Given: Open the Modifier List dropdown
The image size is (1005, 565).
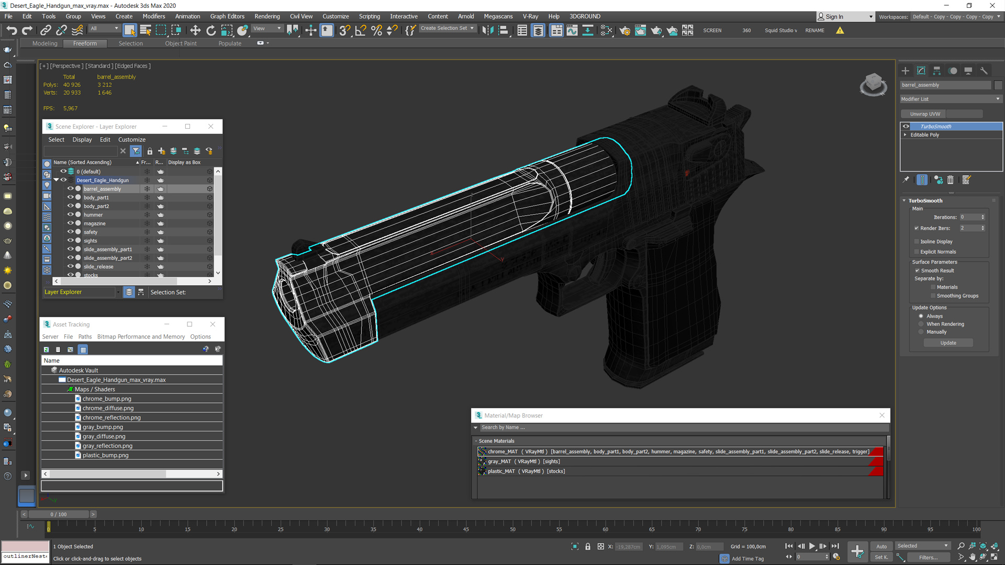Looking at the screenshot, I should (x=951, y=99).
